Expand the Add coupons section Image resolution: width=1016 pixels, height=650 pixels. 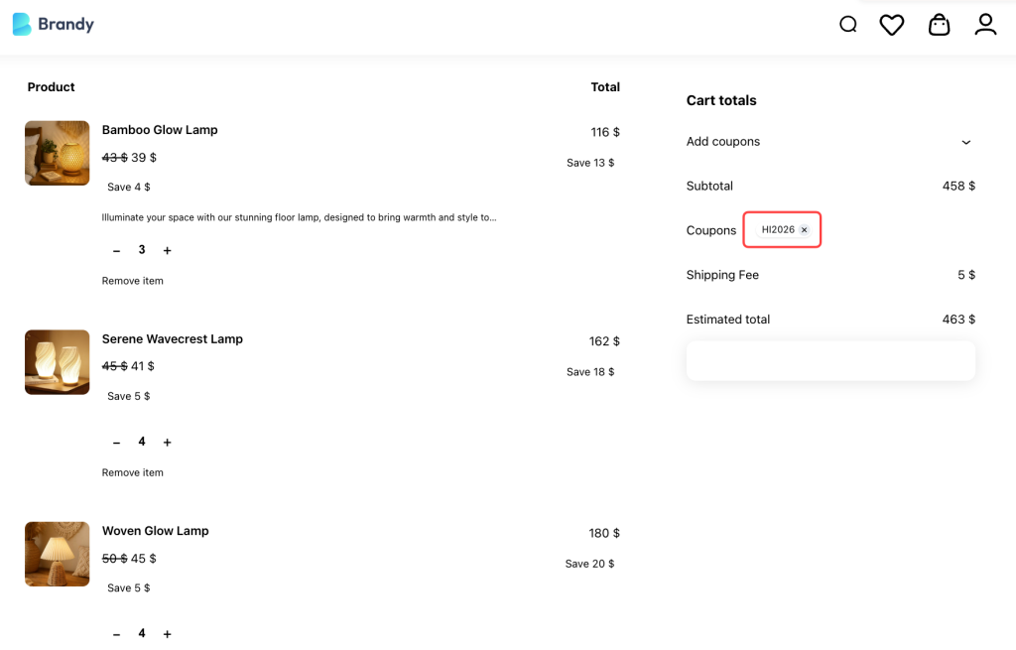(x=965, y=142)
